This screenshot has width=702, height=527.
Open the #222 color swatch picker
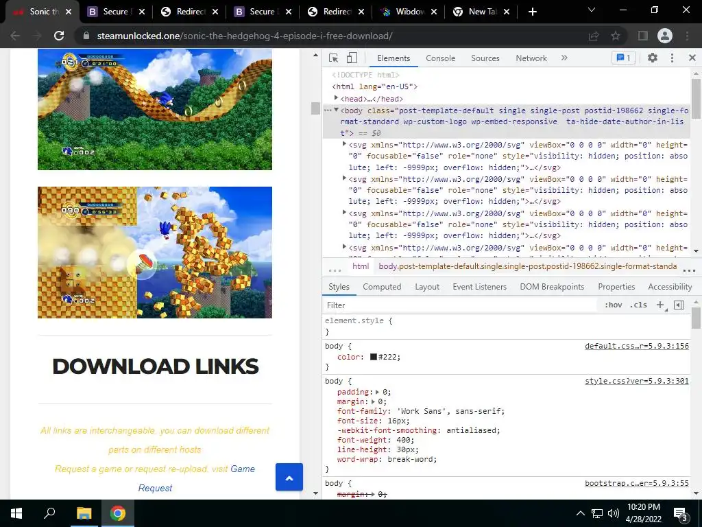pyautogui.click(x=374, y=357)
